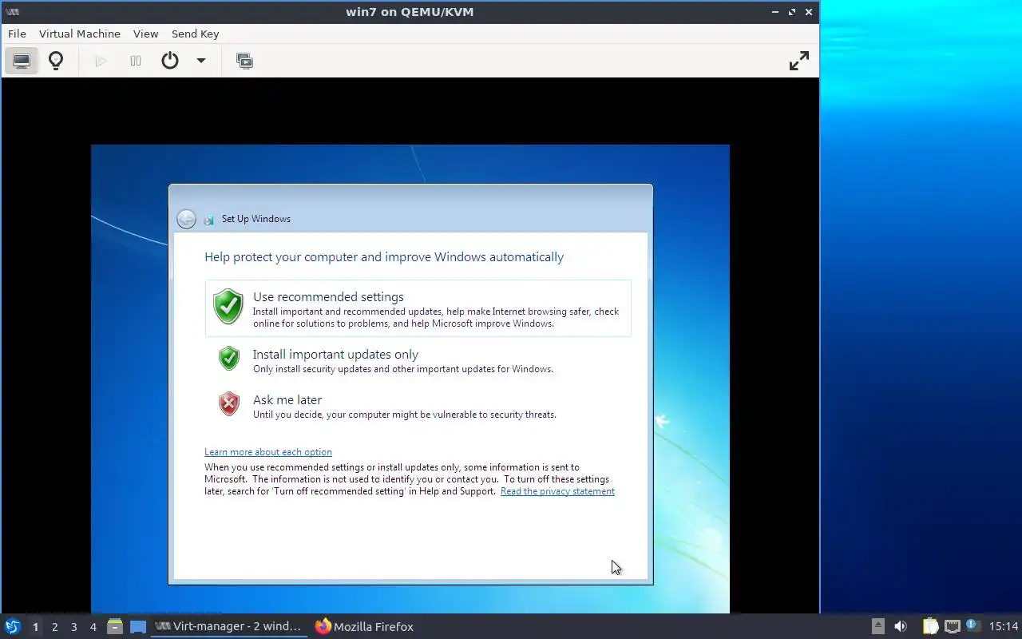Switch to workspace 3
Viewport: 1022px width, 639px height.
(74, 627)
